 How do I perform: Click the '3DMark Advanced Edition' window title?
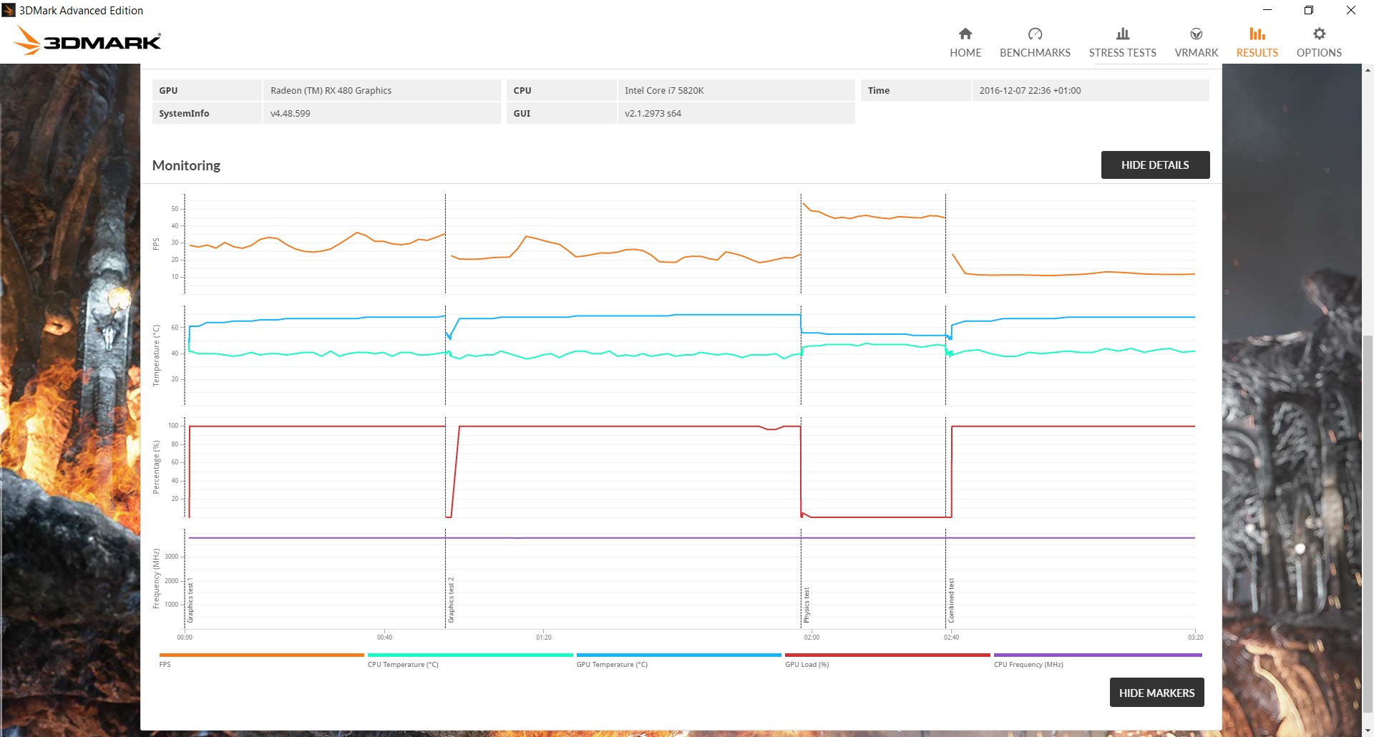(81, 10)
